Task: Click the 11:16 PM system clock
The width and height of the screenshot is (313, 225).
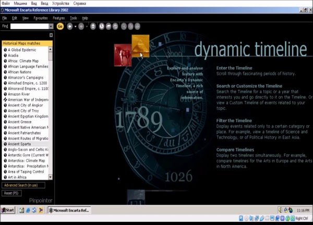Action: 303,210
